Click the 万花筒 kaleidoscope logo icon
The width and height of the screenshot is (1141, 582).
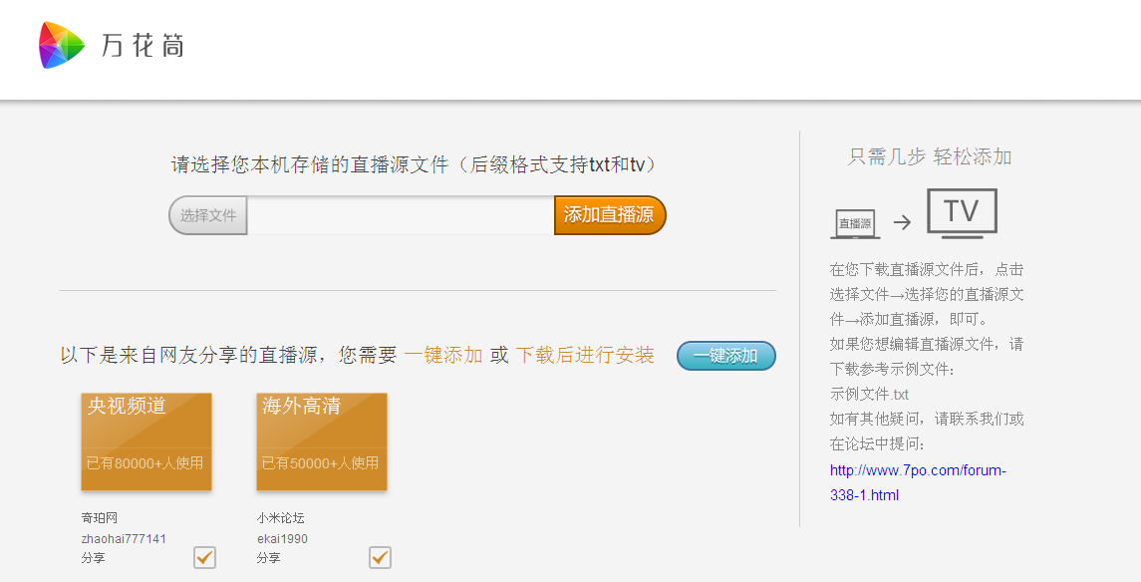click(61, 45)
